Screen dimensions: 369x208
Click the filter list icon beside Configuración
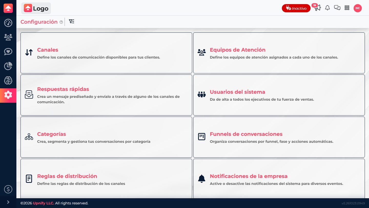(72, 22)
